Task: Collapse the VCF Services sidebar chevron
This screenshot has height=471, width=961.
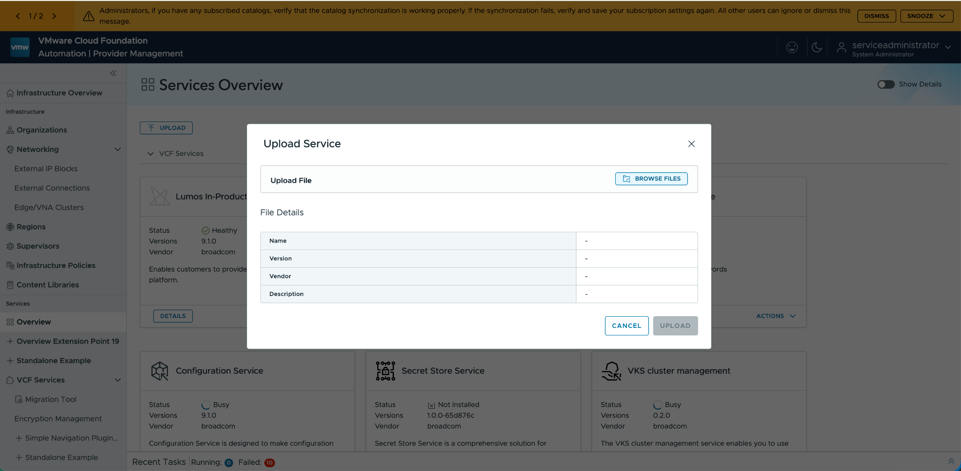Action: coord(118,380)
